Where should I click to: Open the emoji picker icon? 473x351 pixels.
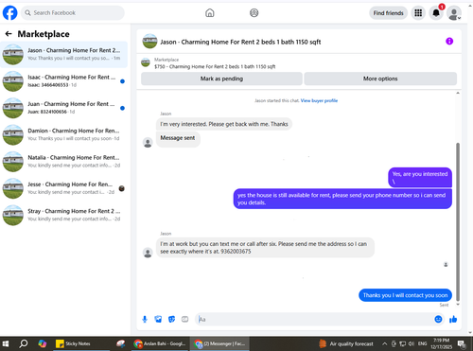tap(438, 319)
